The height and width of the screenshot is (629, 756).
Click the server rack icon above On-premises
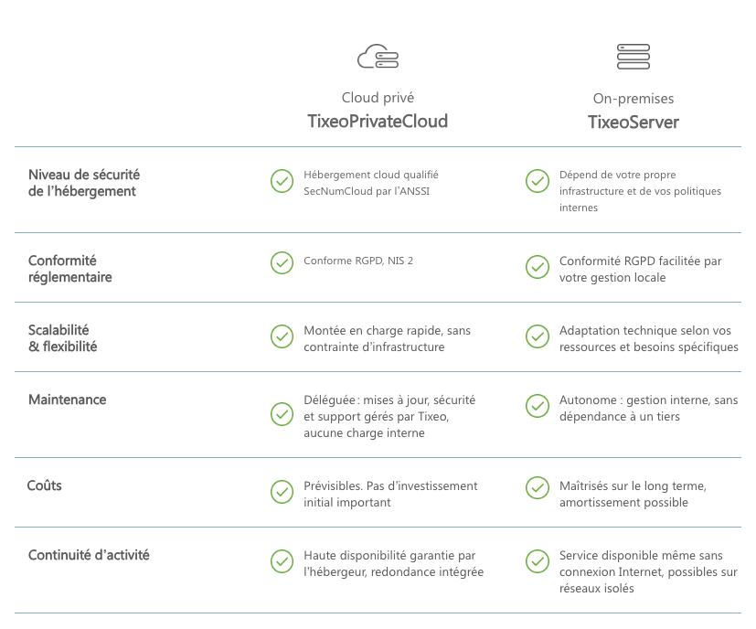coord(633,57)
